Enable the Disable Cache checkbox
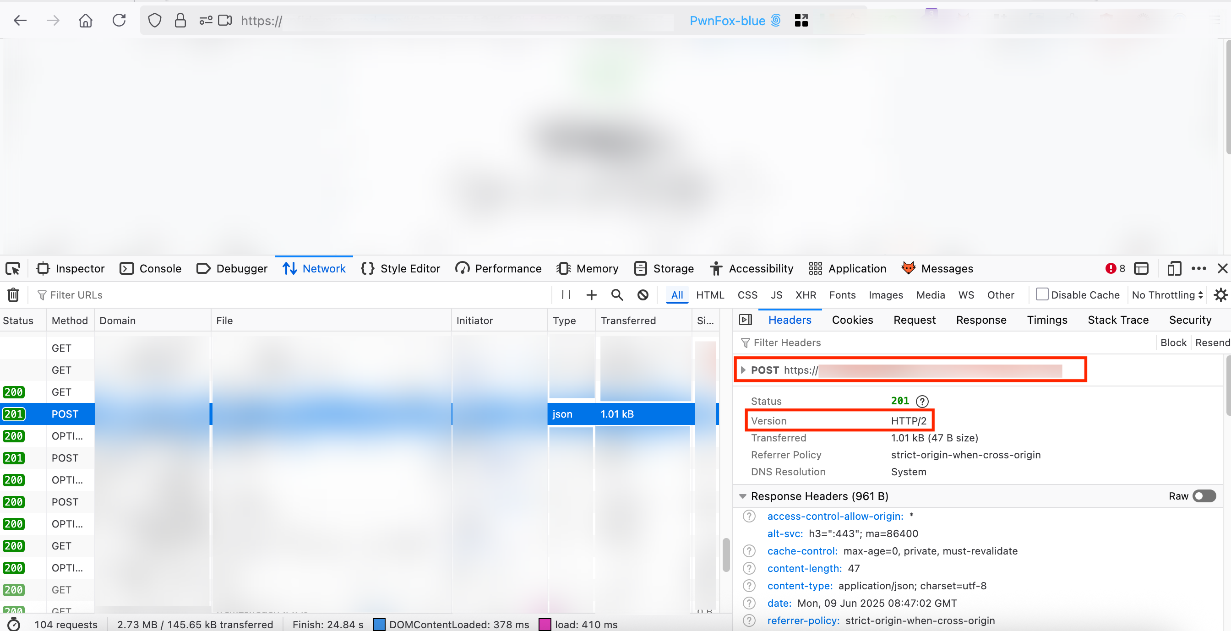This screenshot has width=1231, height=631. (1042, 295)
